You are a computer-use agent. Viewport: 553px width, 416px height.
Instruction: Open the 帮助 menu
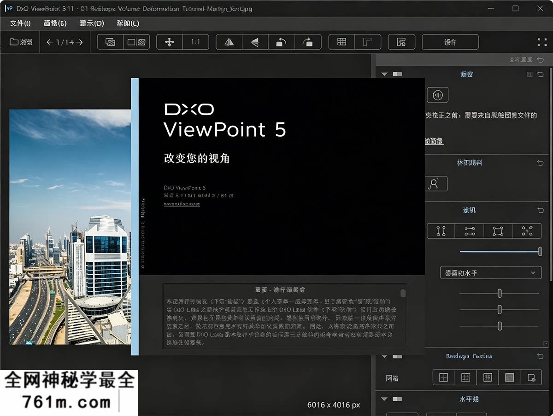tap(128, 23)
